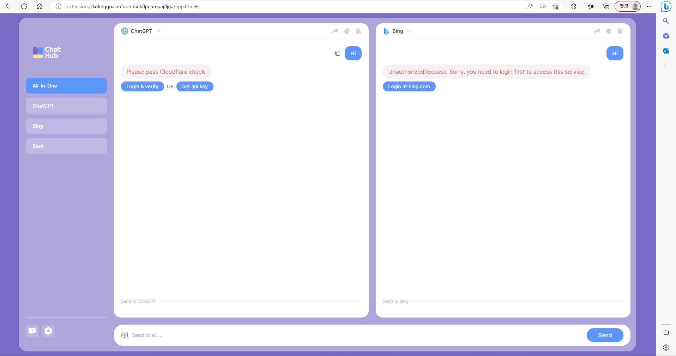
Task: Go back in browser
Action: click(x=8, y=6)
